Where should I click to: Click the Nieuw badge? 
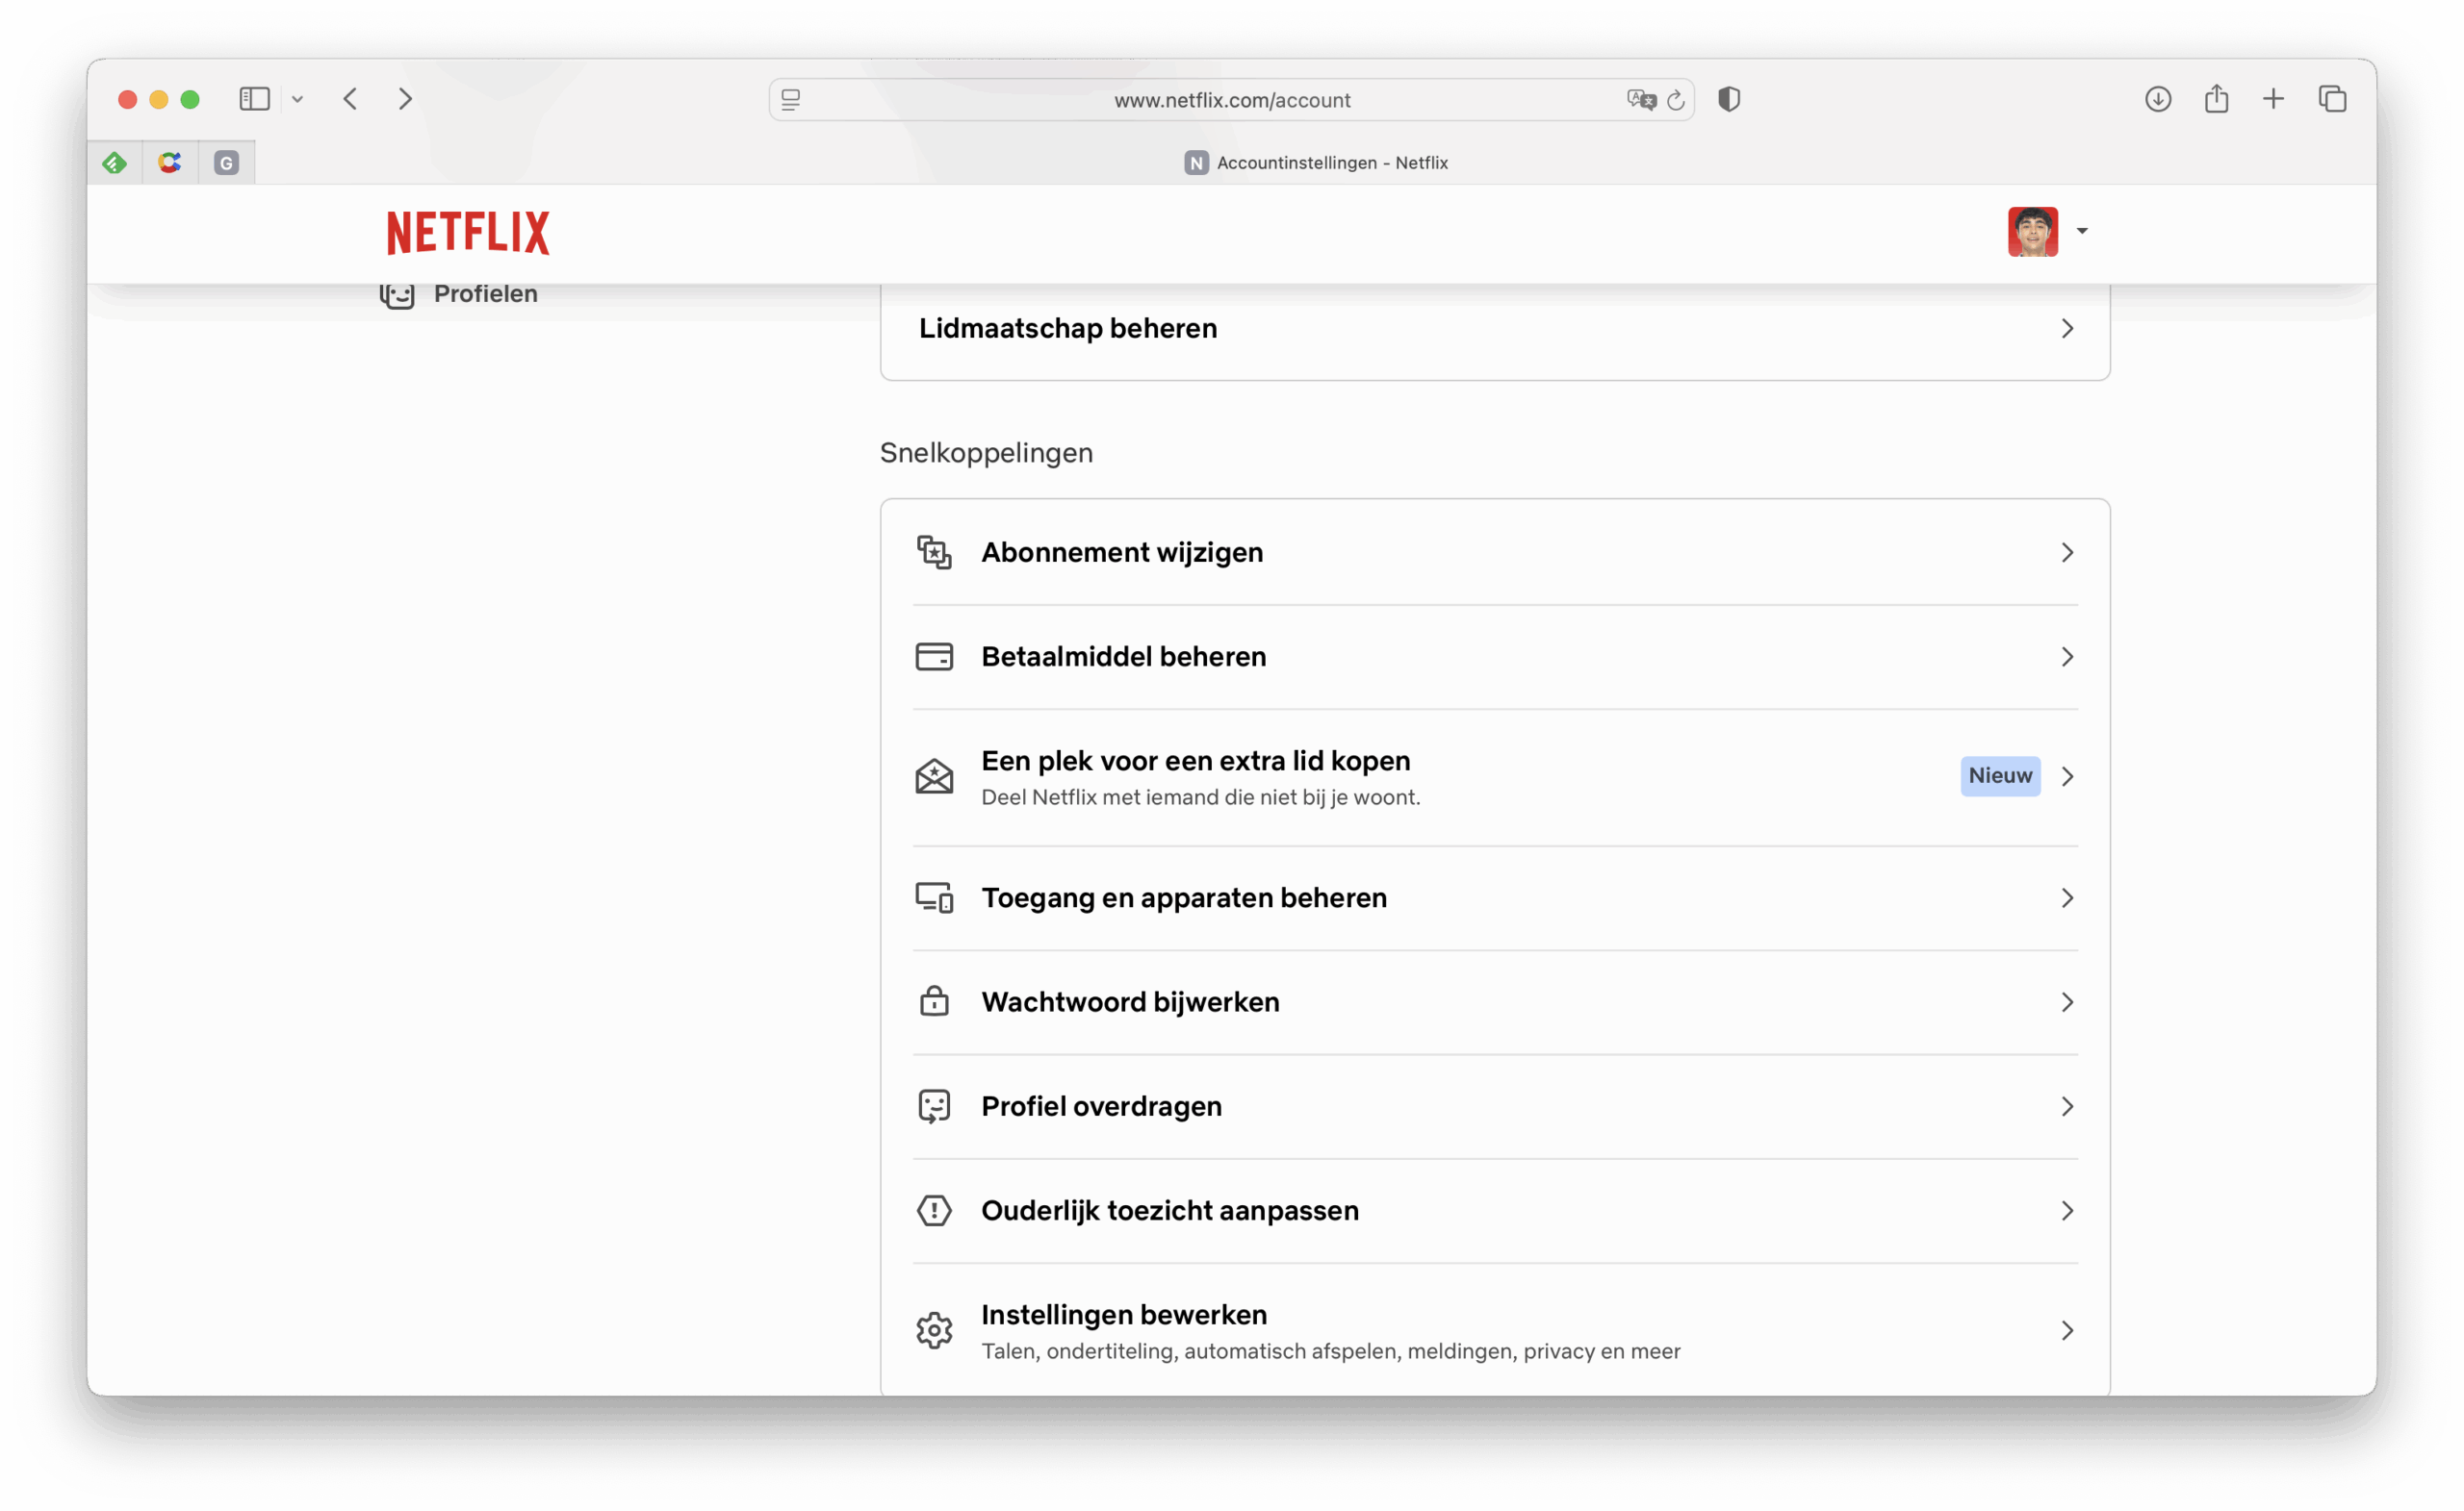coord(2000,775)
